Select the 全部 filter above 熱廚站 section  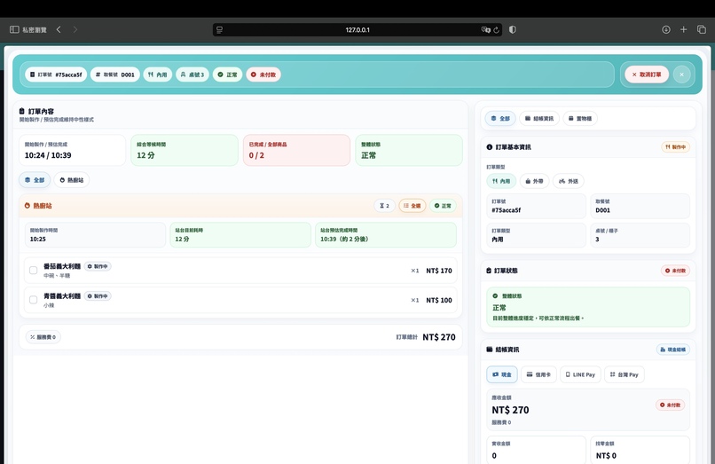[x=35, y=180]
